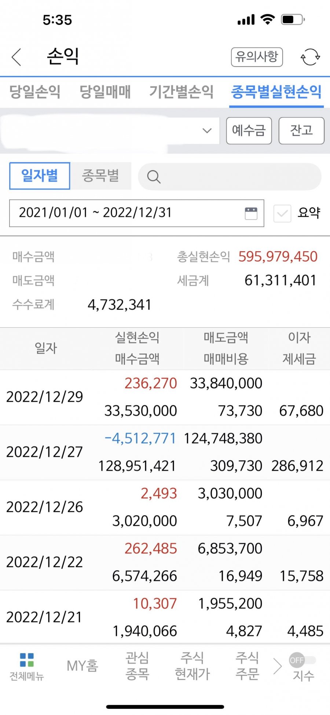Toggle the 지수 OFF switch
Image resolution: width=330 pixels, height=715 pixels.
tap(302, 660)
